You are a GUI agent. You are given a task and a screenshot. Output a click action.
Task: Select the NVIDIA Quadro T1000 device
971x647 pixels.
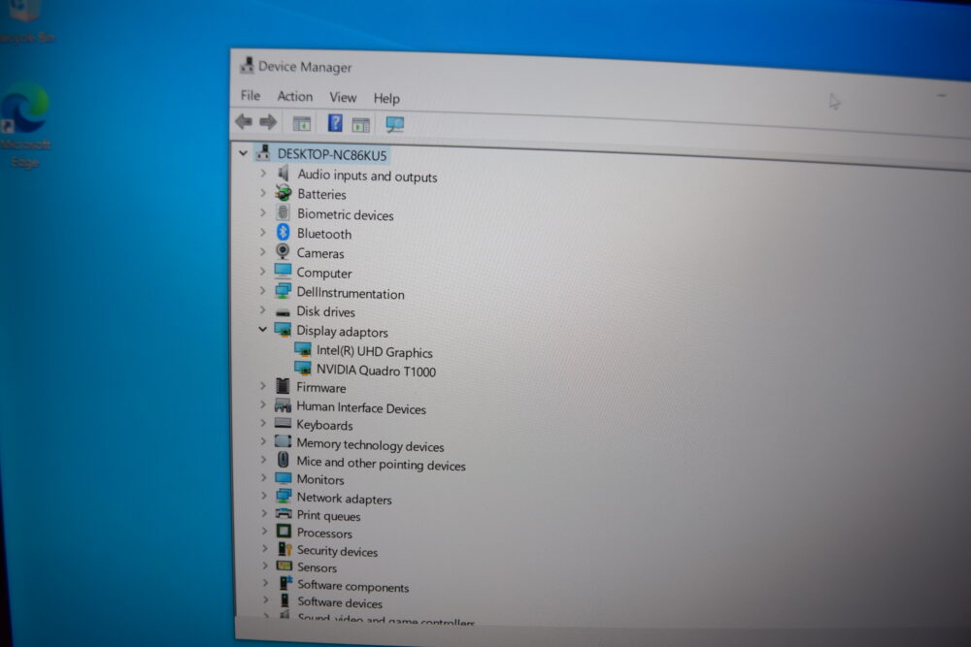click(x=376, y=371)
